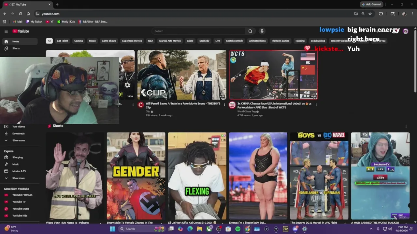Click the 3x CHINA Champs video title
The image size is (417, 234).
pyautogui.click(x=274, y=105)
